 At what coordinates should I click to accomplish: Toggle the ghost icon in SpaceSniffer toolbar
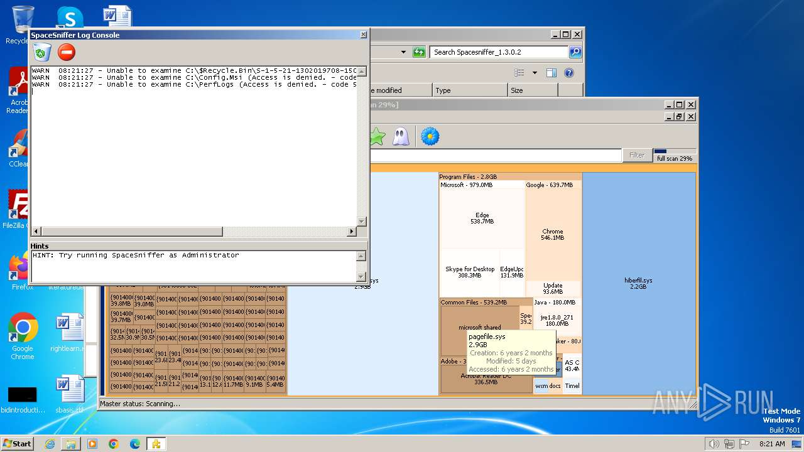401,136
